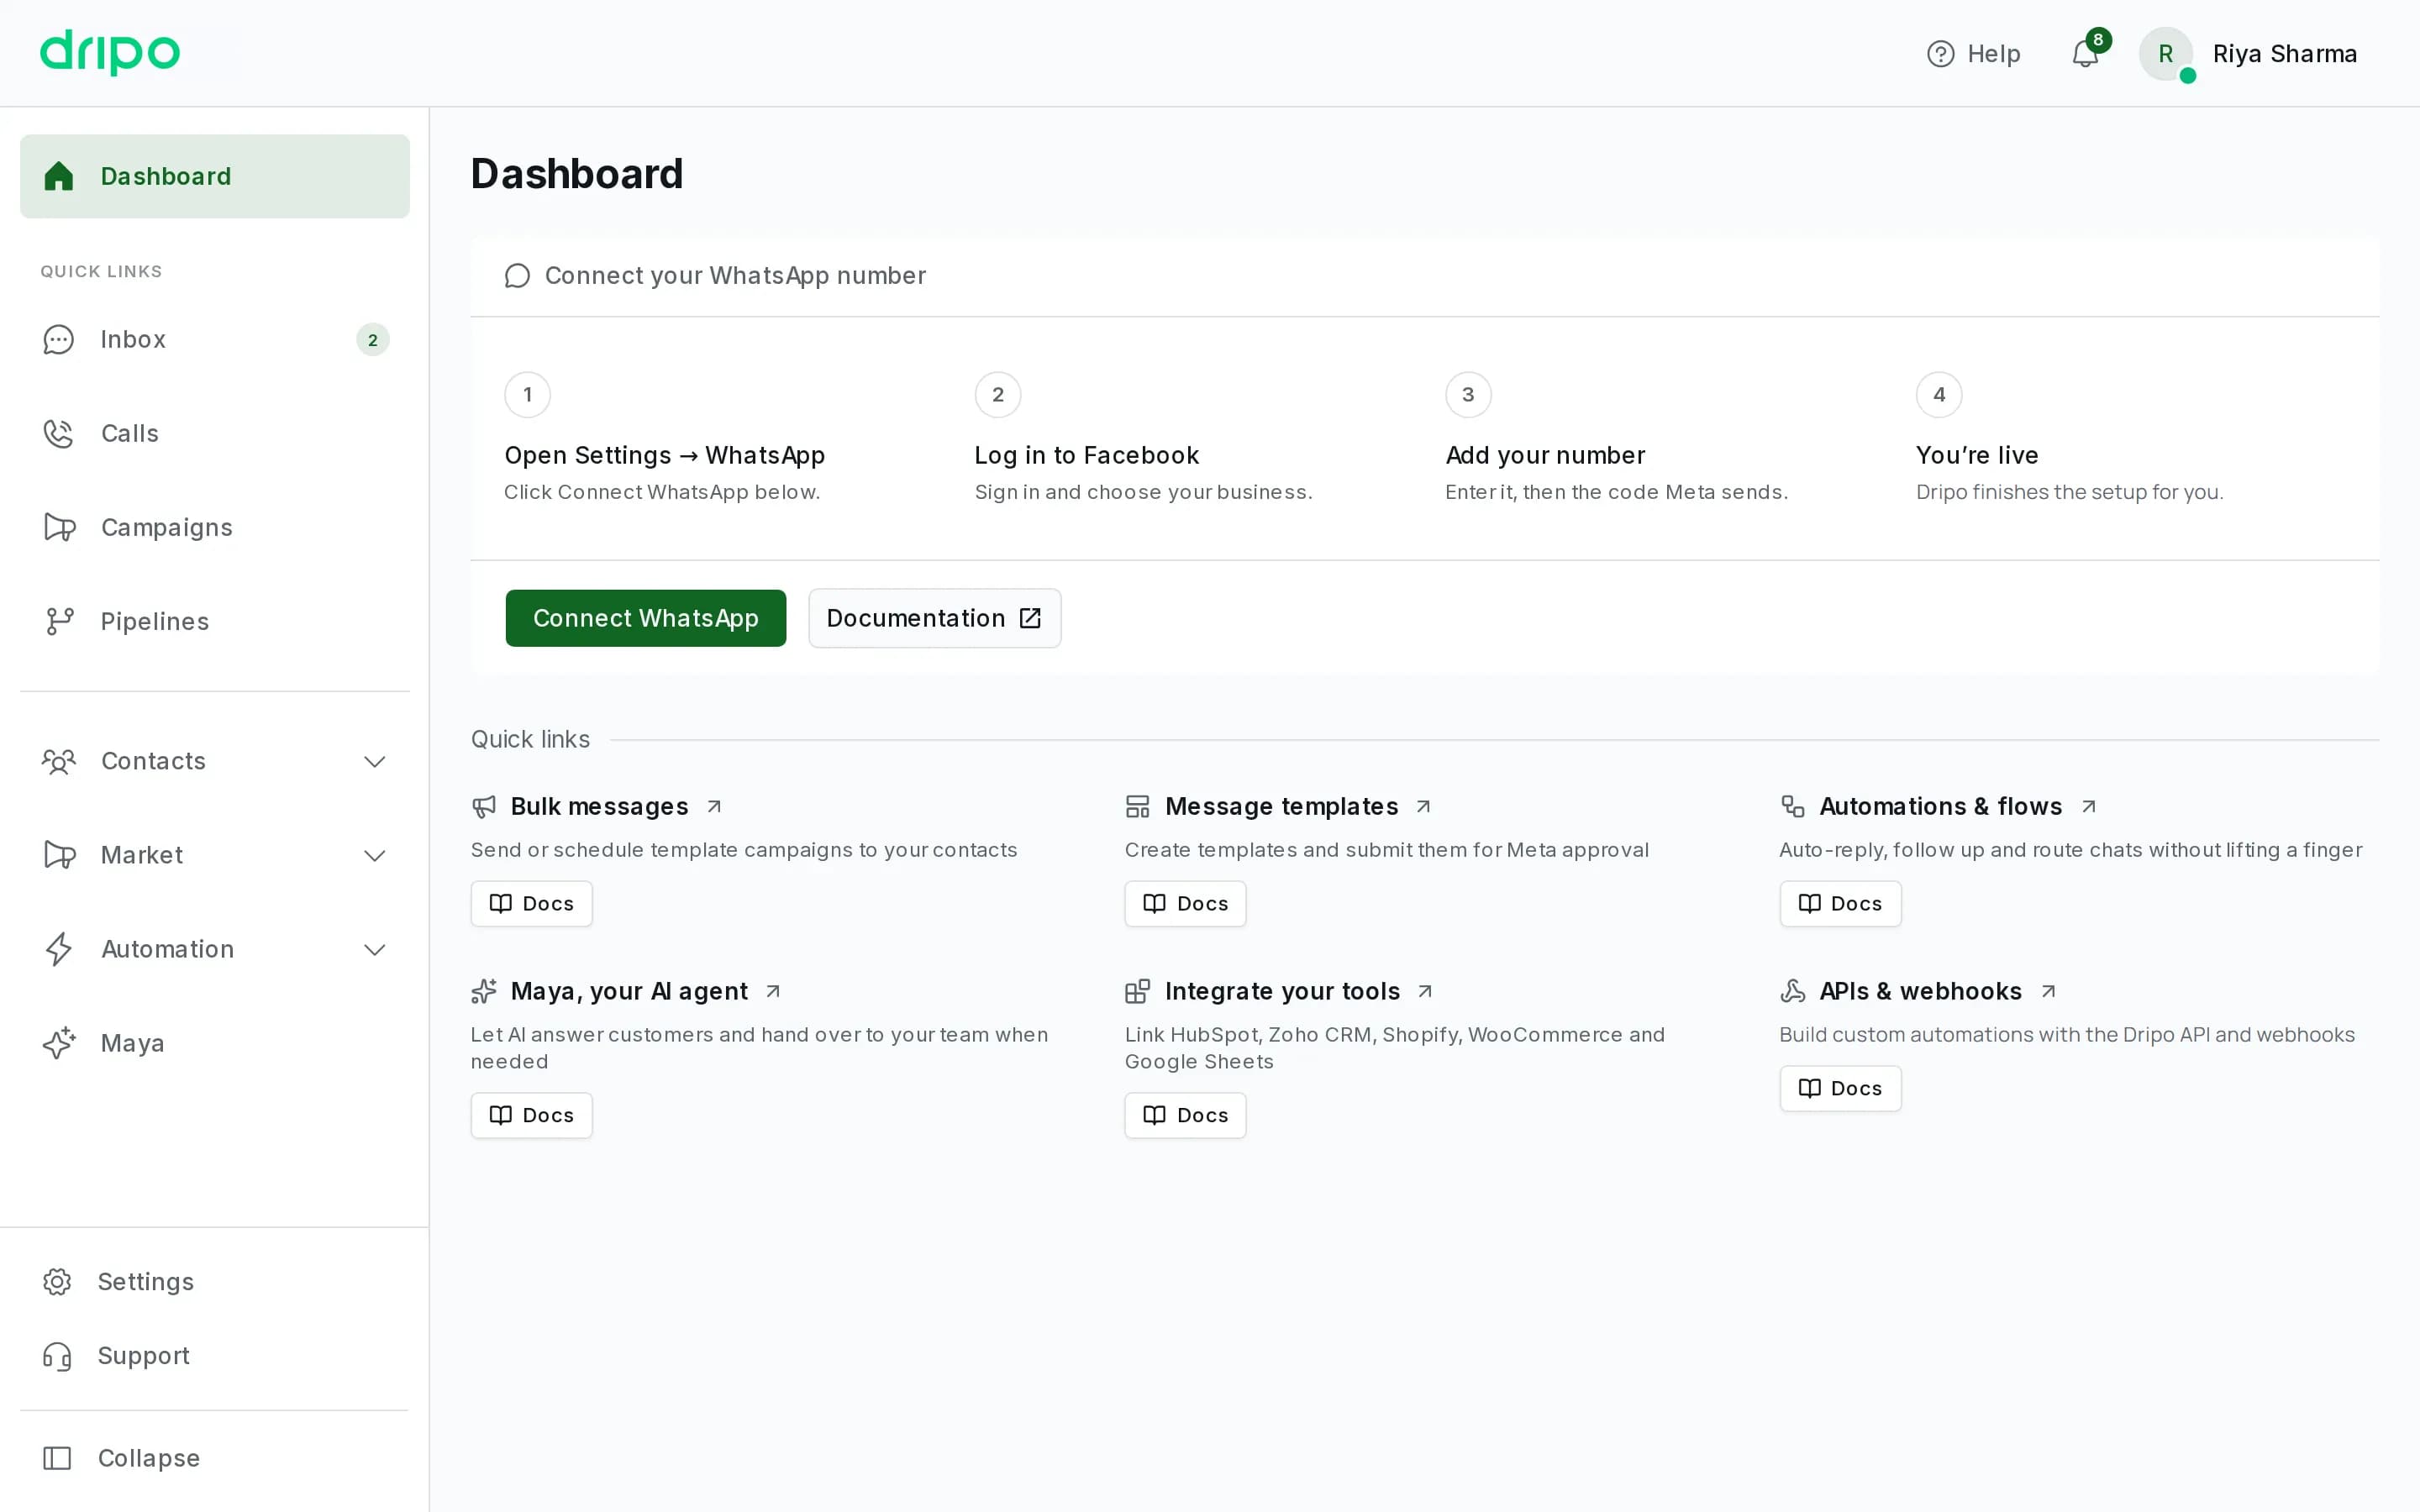Click the Maya sparkle icon in sidebar
This screenshot has height=1512, width=2420.
coord(59,1043)
